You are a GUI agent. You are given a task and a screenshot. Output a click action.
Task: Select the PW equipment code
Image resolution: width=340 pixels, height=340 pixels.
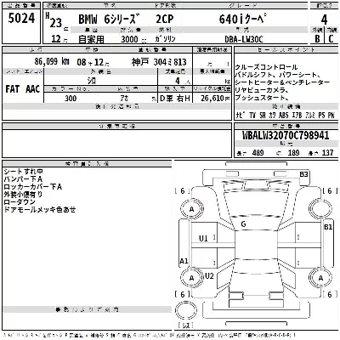tap(331, 116)
